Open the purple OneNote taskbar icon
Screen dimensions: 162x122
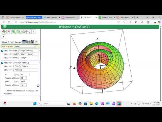pyautogui.click(x=102, y=104)
